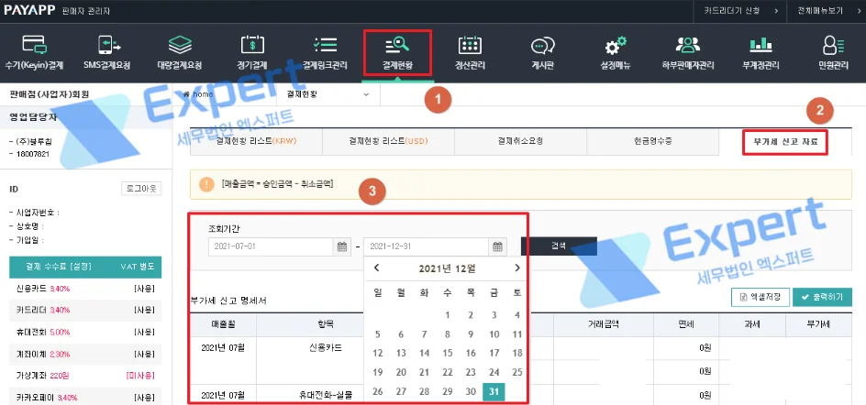The image size is (866, 405).
Task: Open 설정메뉴 gears icon
Action: [x=616, y=45]
